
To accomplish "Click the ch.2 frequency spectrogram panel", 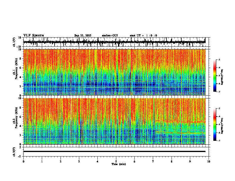I will click(114, 121).
